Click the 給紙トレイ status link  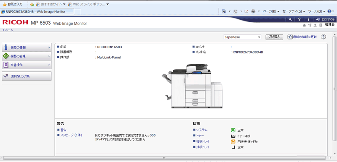click(203, 141)
